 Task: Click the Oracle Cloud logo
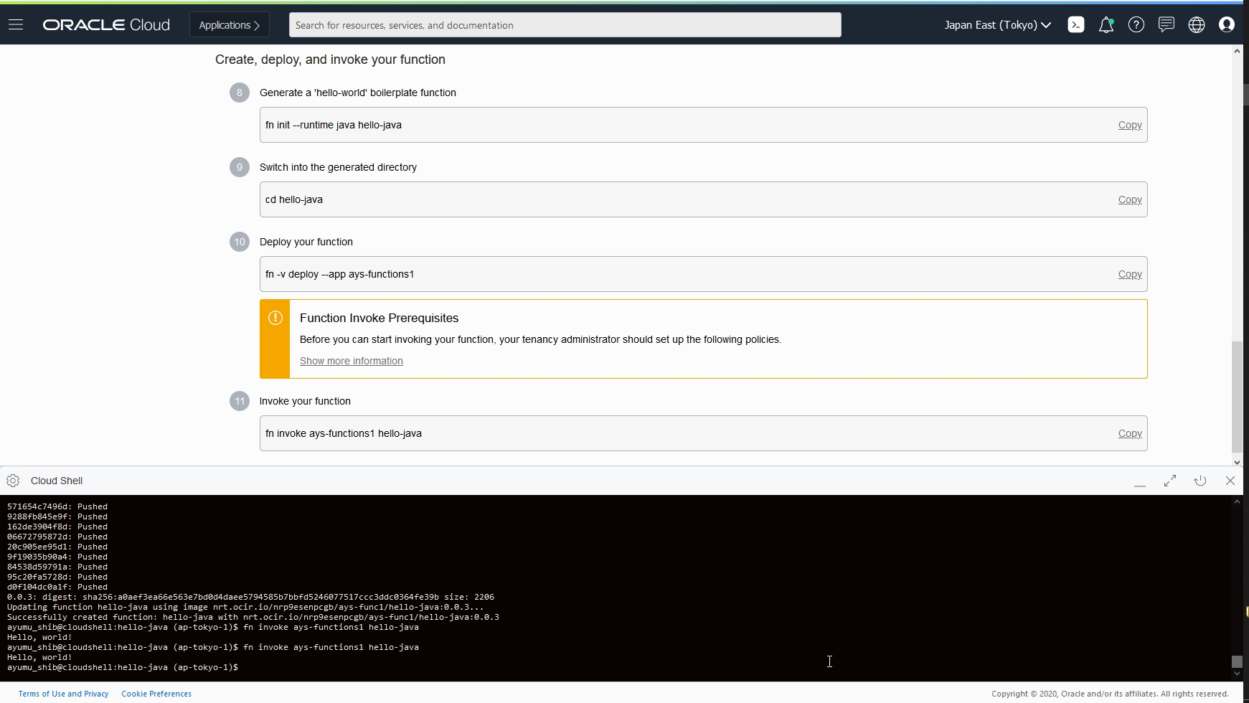(106, 24)
